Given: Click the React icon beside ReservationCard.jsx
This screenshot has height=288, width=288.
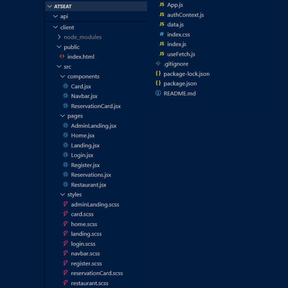Looking at the screenshot, I should (x=66, y=106).
